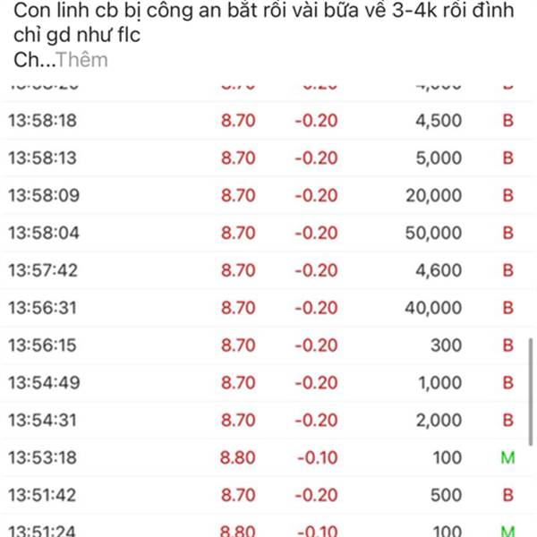Click the B marker on the 13:58:09 row

[x=508, y=196]
